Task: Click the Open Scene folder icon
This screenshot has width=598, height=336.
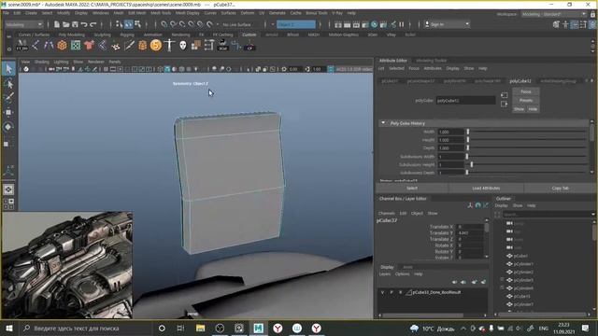Action: coord(66,24)
